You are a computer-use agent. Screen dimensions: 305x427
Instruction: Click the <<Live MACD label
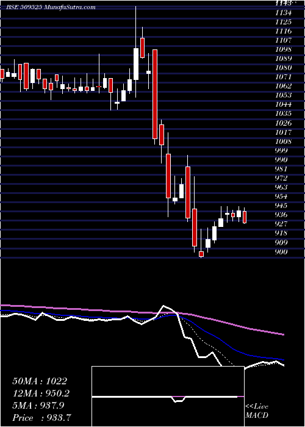point(257,411)
